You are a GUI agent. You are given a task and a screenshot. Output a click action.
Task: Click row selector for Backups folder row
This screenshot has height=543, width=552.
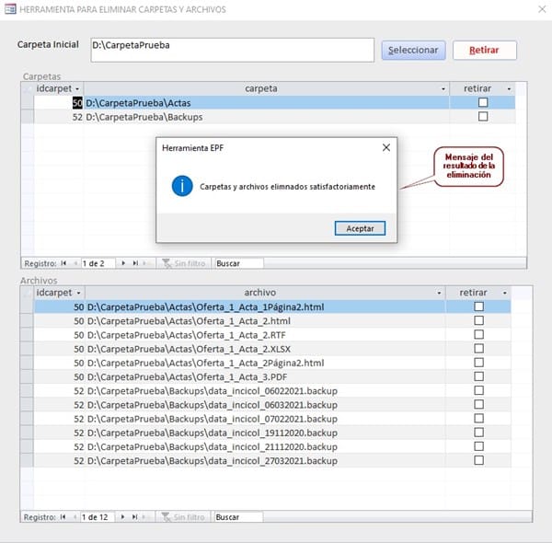coord(28,117)
